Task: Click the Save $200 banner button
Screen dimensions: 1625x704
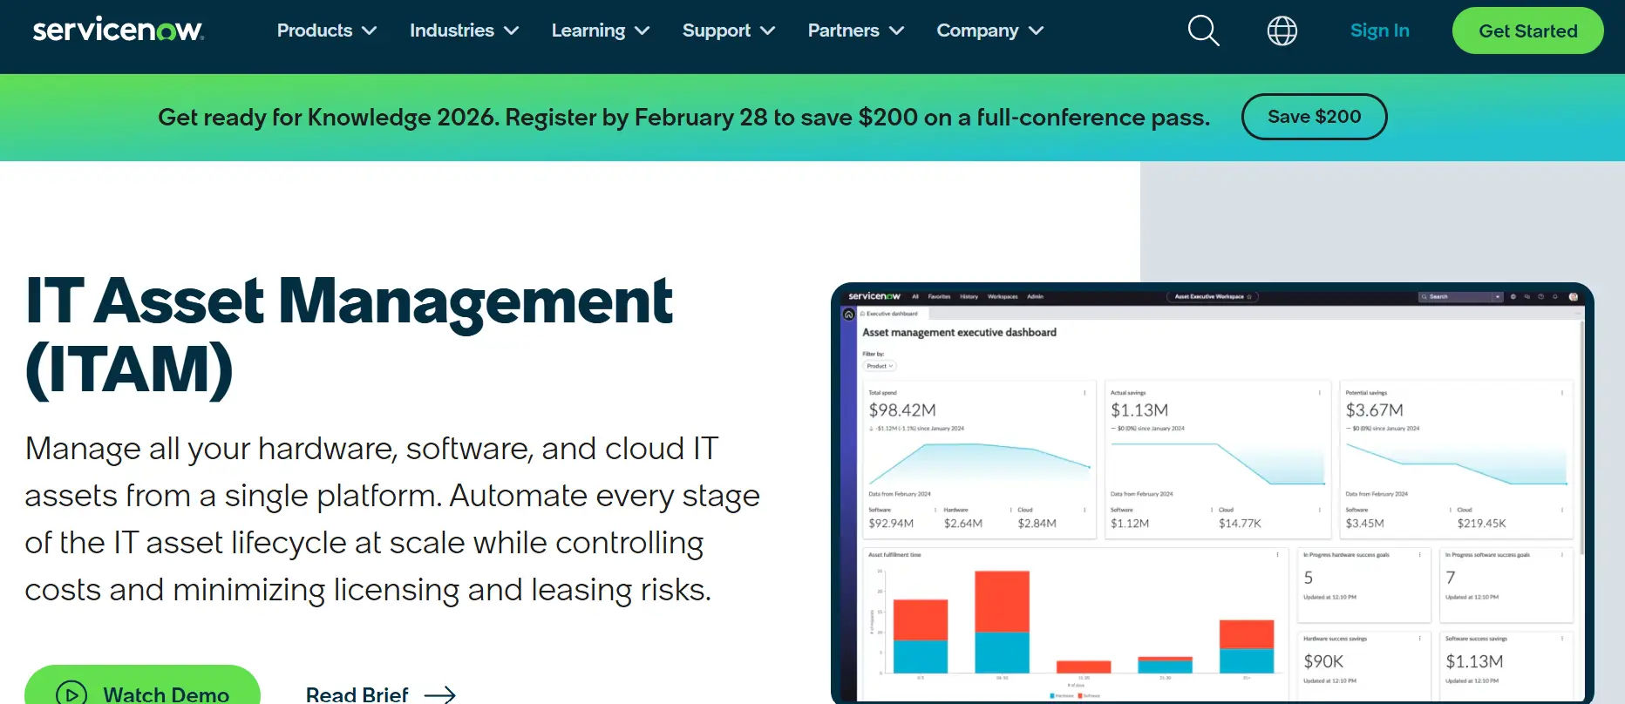Action: tap(1314, 117)
